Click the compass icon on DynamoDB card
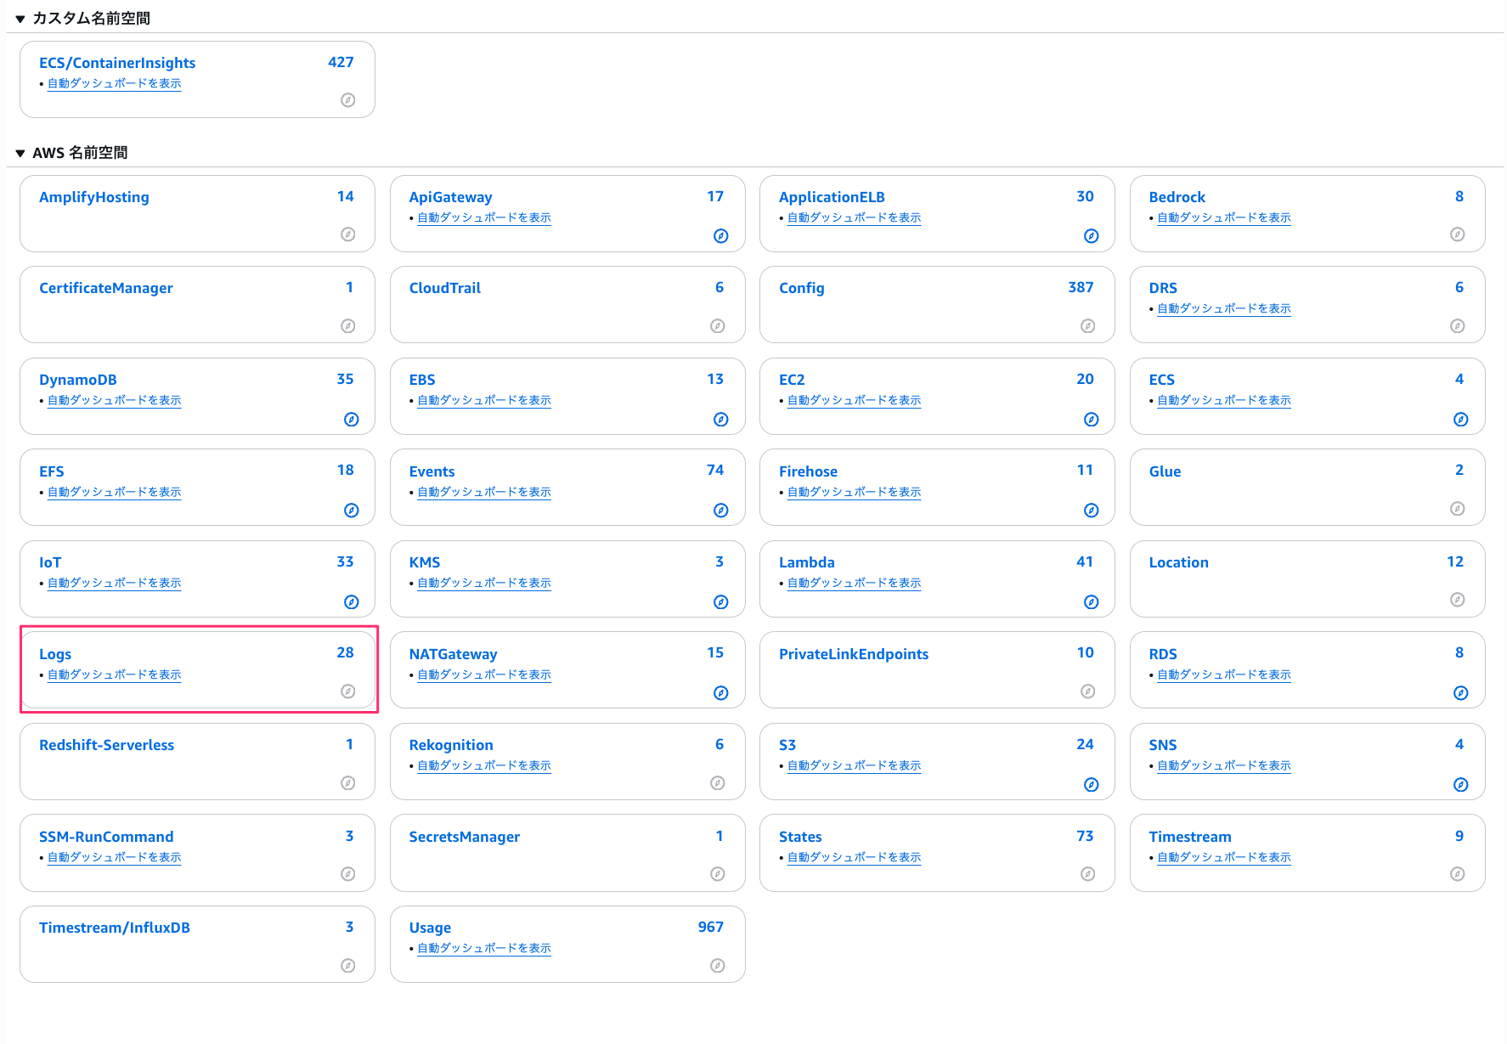 [x=352, y=420]
